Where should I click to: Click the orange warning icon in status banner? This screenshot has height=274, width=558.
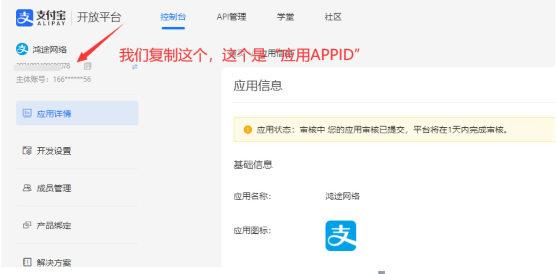(x=248, y=129)
